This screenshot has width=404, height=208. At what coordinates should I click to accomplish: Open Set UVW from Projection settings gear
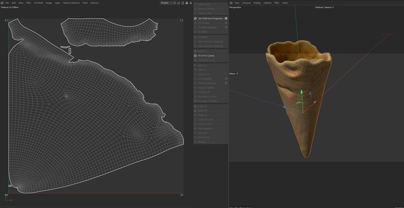(226, 18)
